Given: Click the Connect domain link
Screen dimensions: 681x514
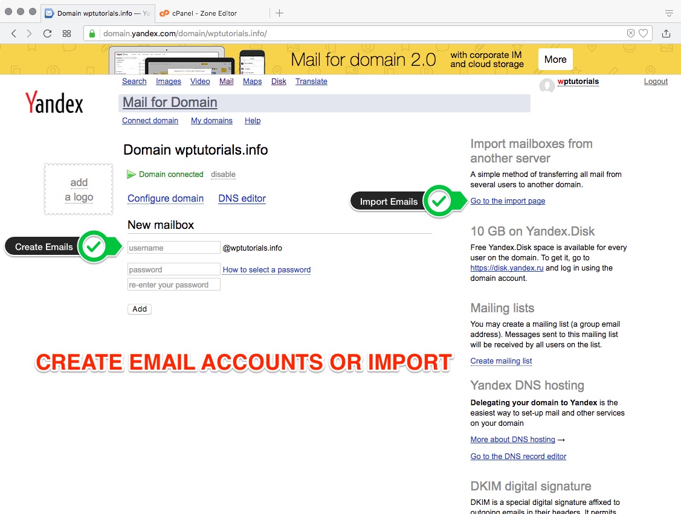Looking at the screenshot, I should click(150, 121).
